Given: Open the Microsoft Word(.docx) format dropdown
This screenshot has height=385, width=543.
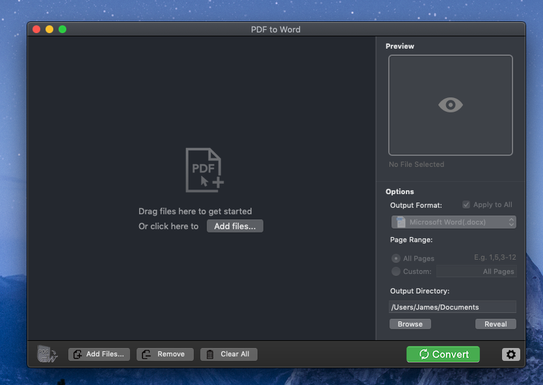Looking at the screenshot, I should pos(454,222).
